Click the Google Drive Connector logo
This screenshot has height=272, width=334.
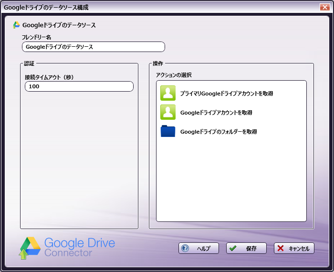pyautogui.click(x=67, y=248)
